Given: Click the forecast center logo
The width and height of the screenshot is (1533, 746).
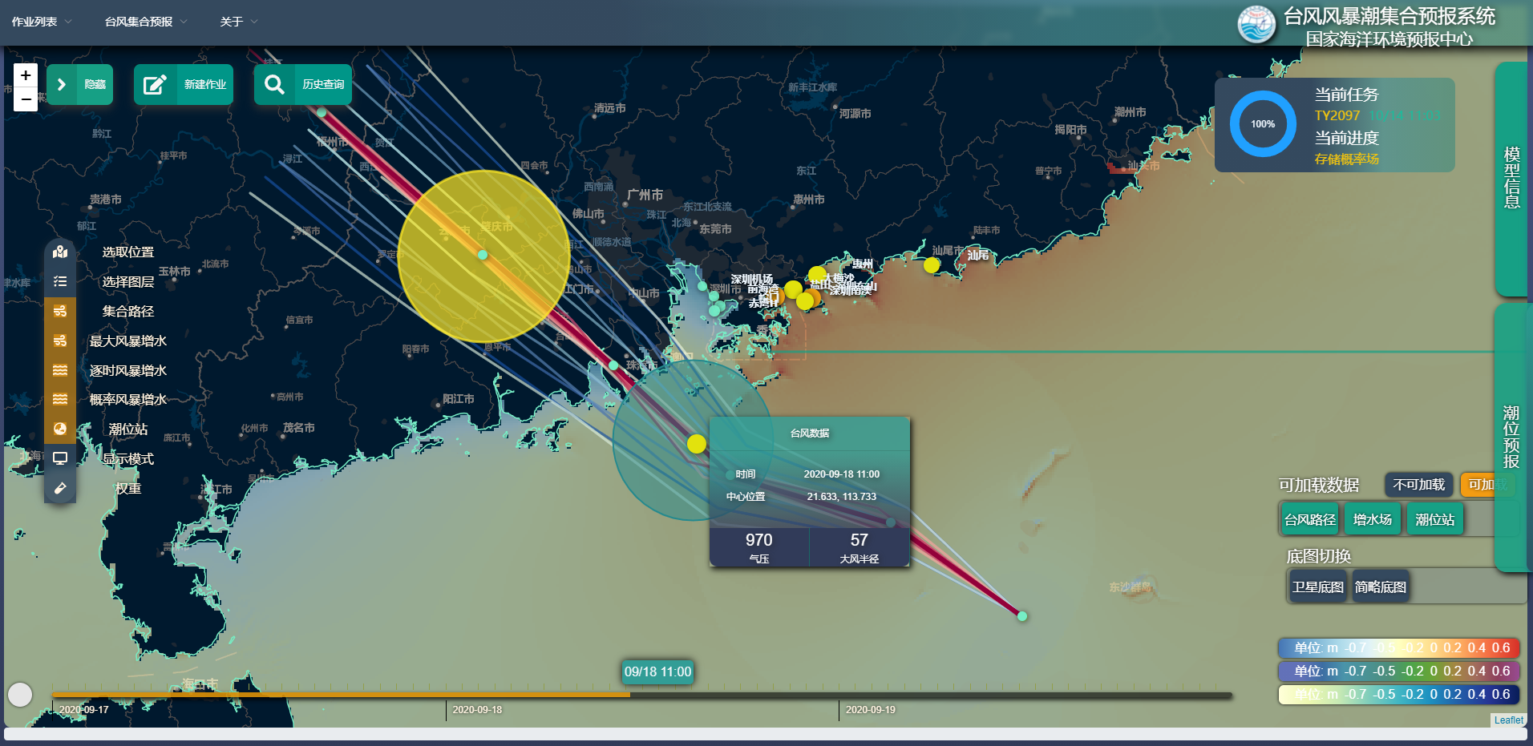Looking at the screenshot, I should click(1256, 24).
